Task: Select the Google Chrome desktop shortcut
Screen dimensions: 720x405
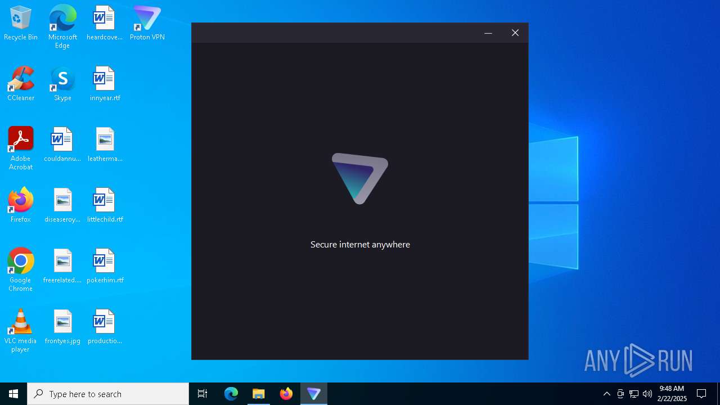Action: pyautogui.click(x=21, y=270)
